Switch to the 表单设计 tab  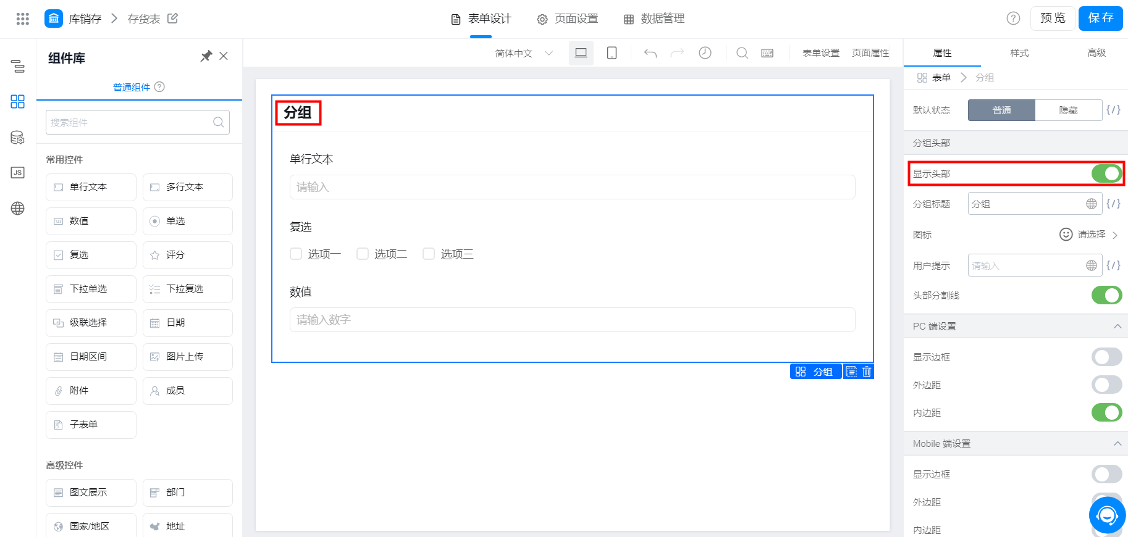click(x=481, y=19)
